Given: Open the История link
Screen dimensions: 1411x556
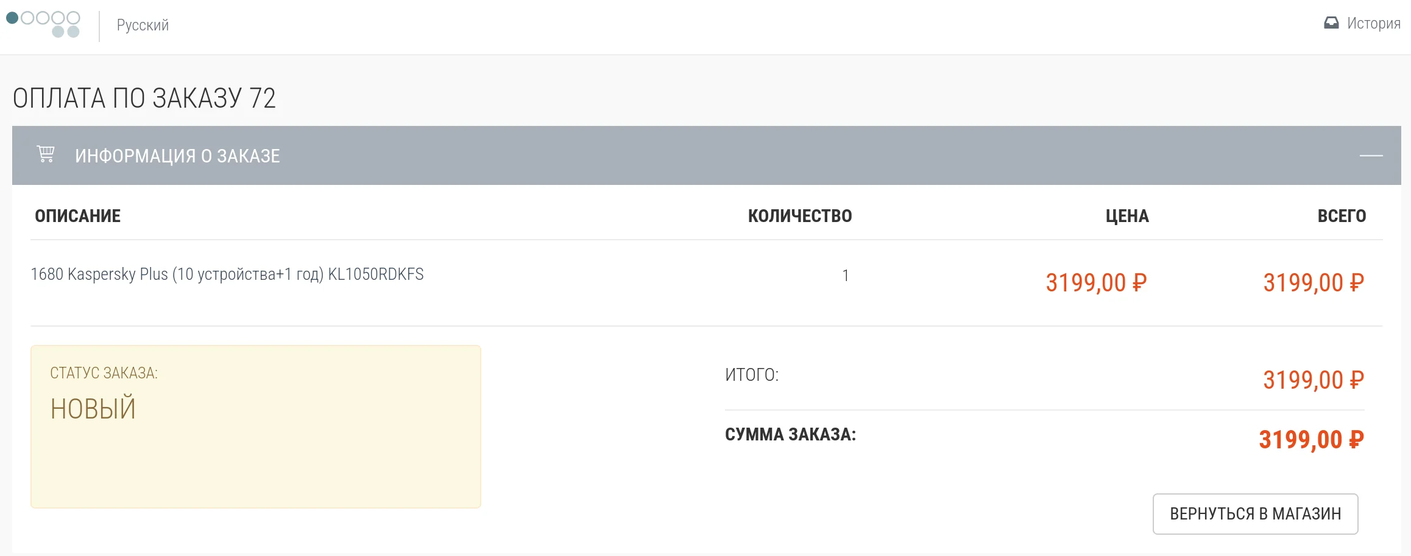Looking at the screenshot, I should pyautogui.click(x=1373, y=23).
